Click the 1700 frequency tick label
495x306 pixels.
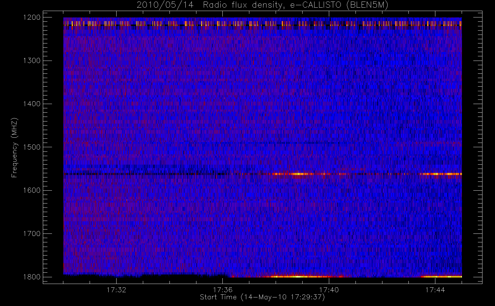click(32, 233)
